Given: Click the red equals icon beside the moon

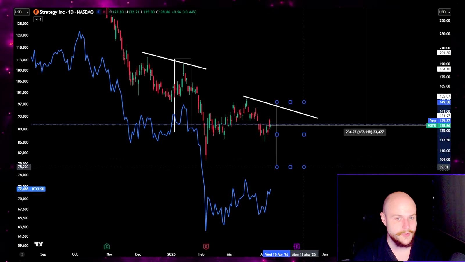Looking at the screenshot, I should (x=104, y=12).
